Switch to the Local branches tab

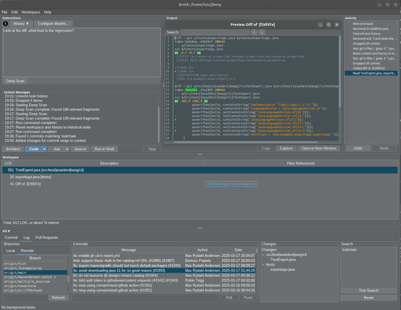click(11, 251)
